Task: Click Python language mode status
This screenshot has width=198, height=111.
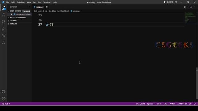Action: tap(172, 104)
